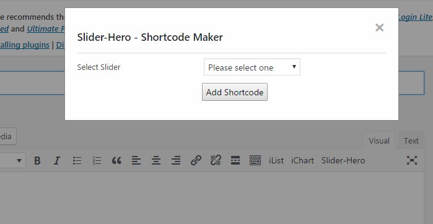Center align the text
433x224 pixels.
click(x=156, y=160)
